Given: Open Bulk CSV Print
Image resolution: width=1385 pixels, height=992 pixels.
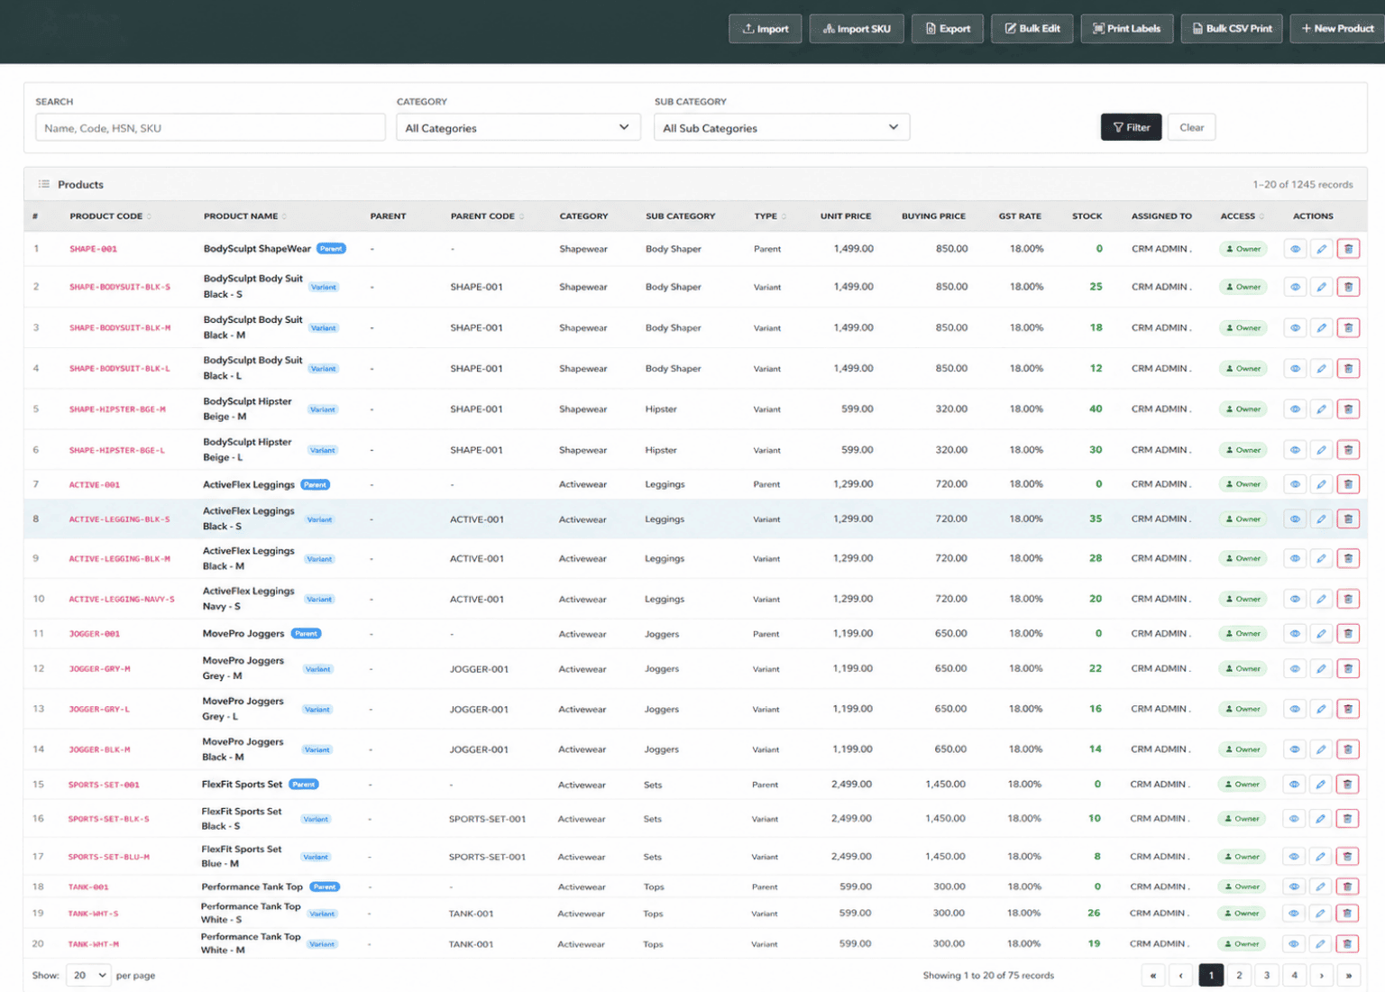Looking at the screenshot, I should pyautogui.click(x=1232, y=29).
